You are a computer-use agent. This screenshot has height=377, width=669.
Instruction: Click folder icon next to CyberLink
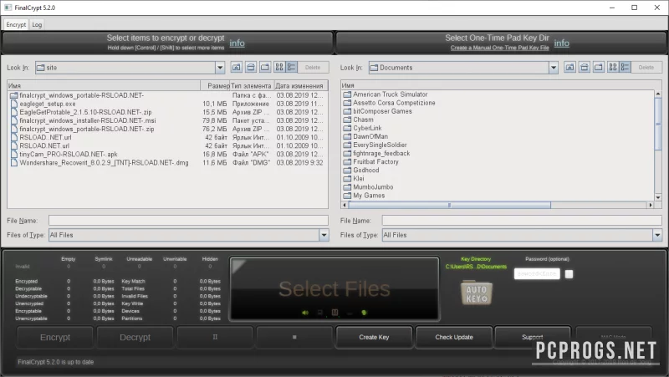pyautogui.click(x=347, y=128)
